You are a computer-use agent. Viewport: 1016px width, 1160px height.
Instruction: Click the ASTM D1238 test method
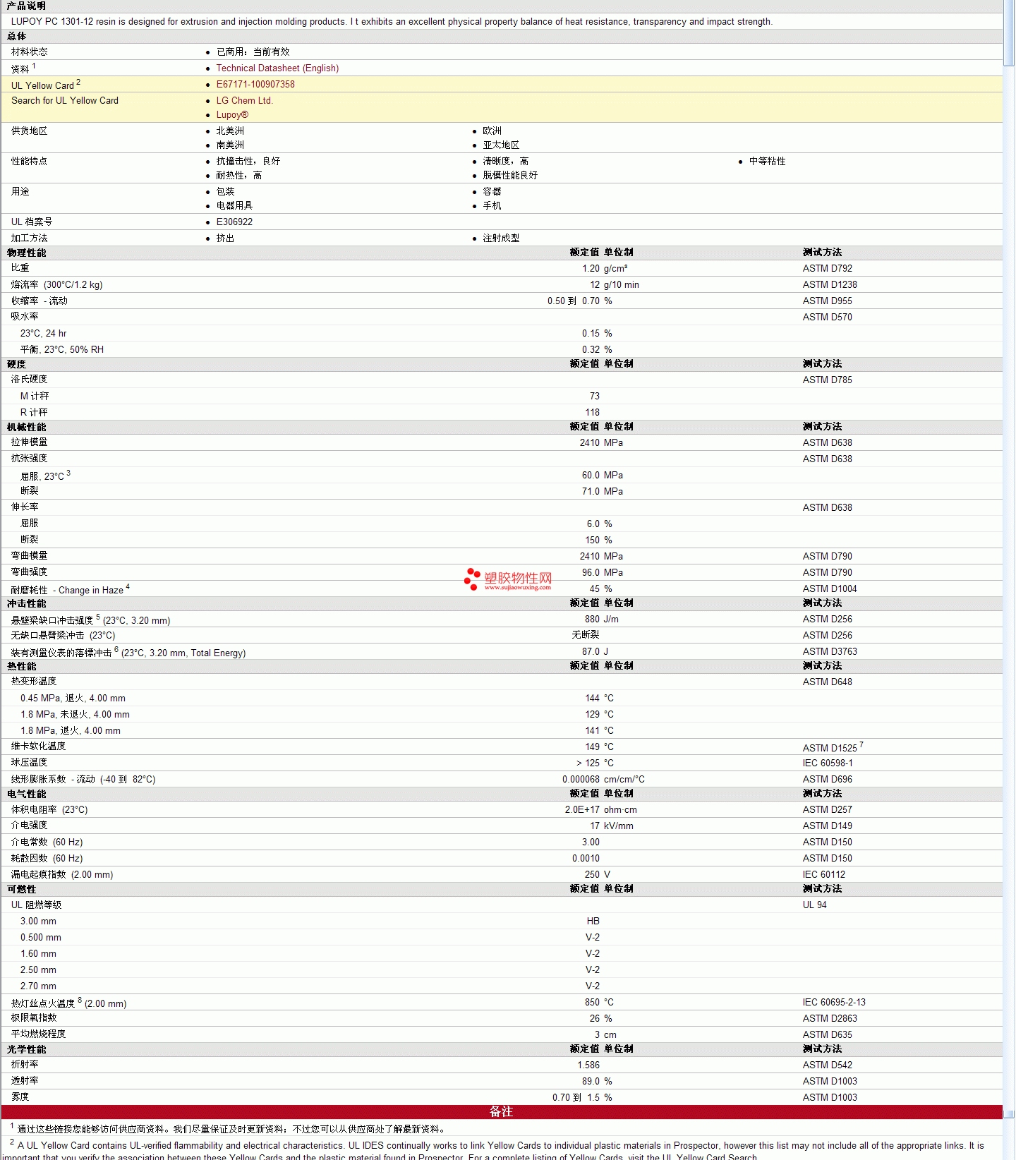[830, 285]
